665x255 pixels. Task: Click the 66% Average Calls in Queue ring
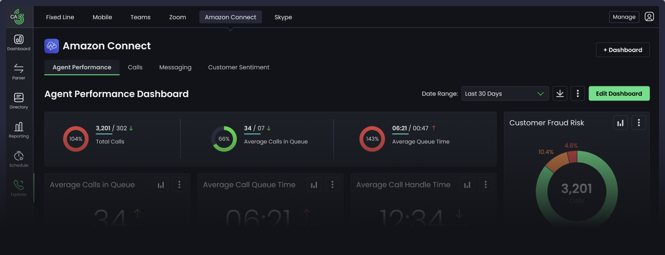224,139
